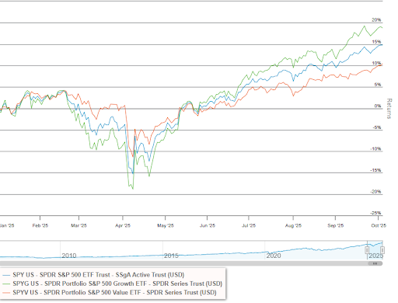The height and width of the screenshot is (303, 398).
Task: Click the Feb '25 axis label
Action: [x=40, y=225]
